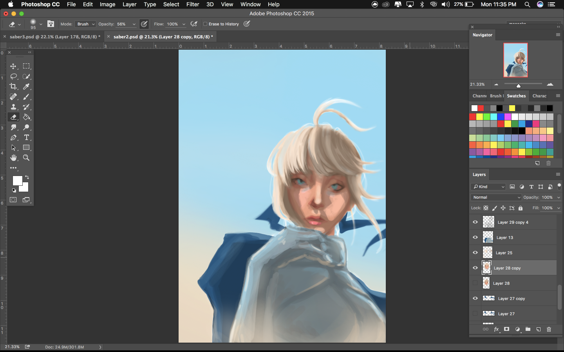Select the Clone Stamp tool

coord(13,107)
